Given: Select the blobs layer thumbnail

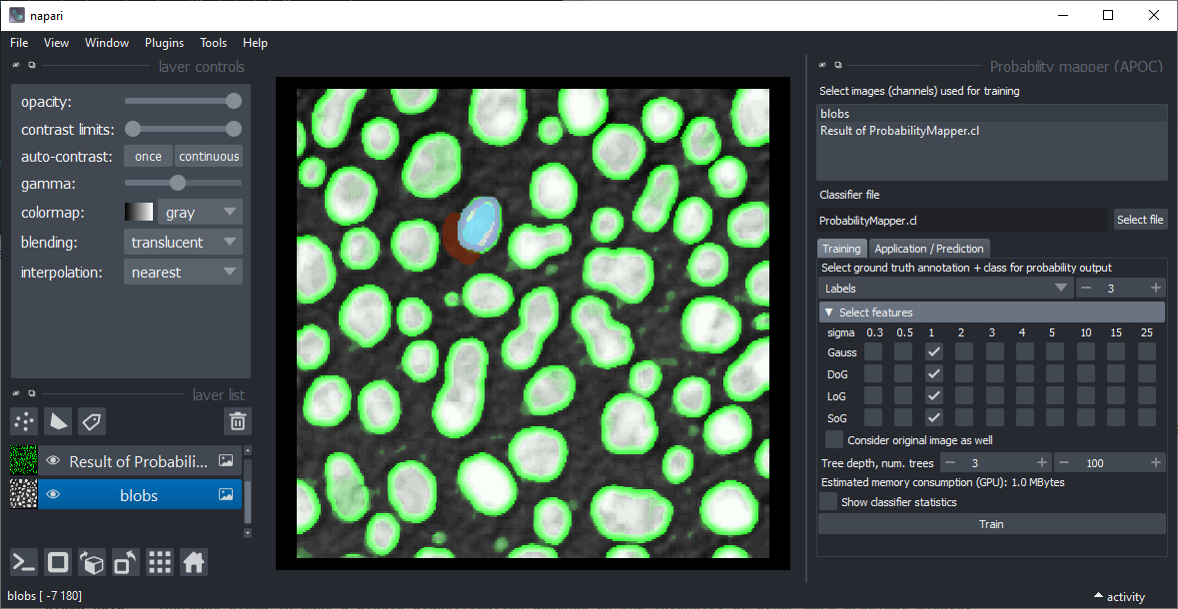Looking at the screenshot, I should pos(21,494).
